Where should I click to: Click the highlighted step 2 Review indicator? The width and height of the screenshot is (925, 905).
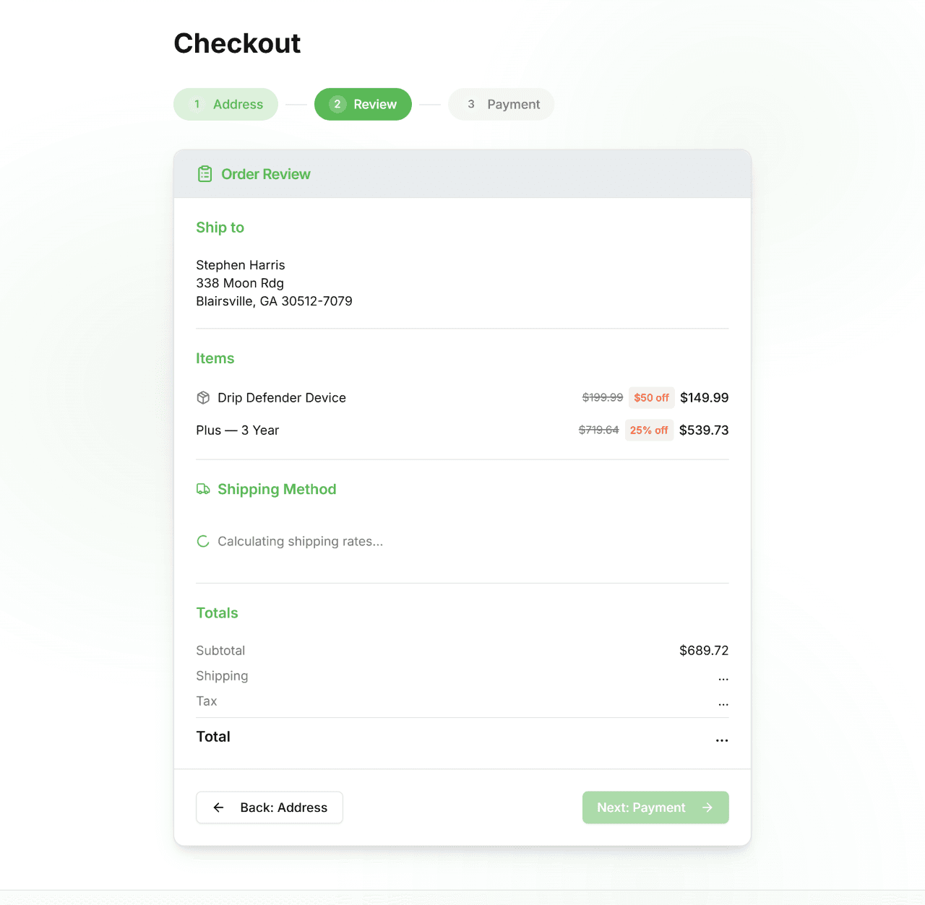363,104
